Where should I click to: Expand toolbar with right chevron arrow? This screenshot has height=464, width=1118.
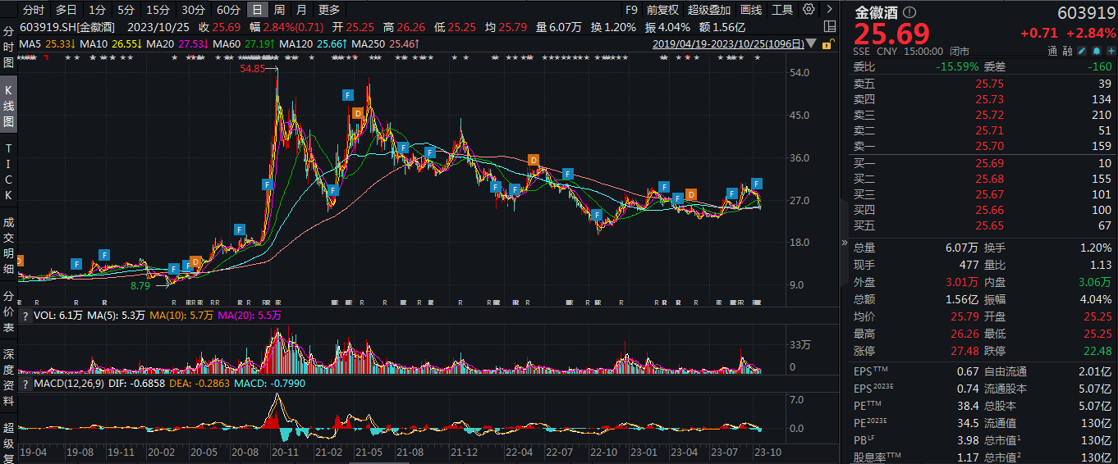tap(828, 10)
